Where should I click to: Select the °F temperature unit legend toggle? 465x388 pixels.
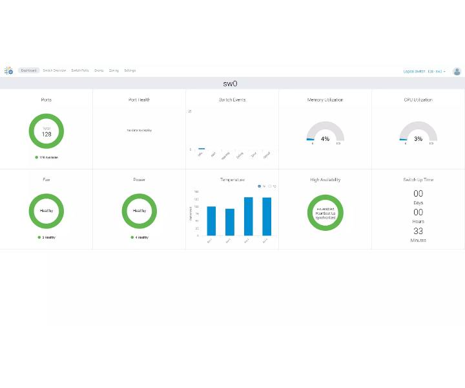[262, 186]
